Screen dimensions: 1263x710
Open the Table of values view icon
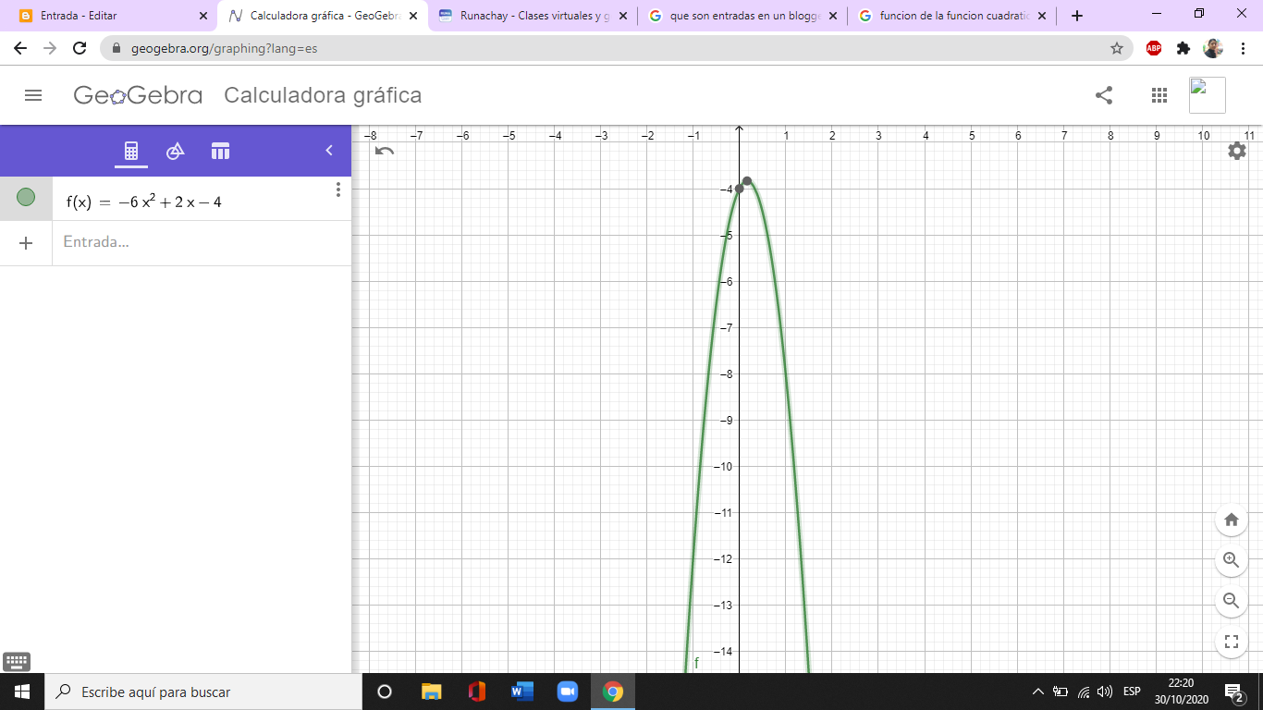tap(220, 151)
